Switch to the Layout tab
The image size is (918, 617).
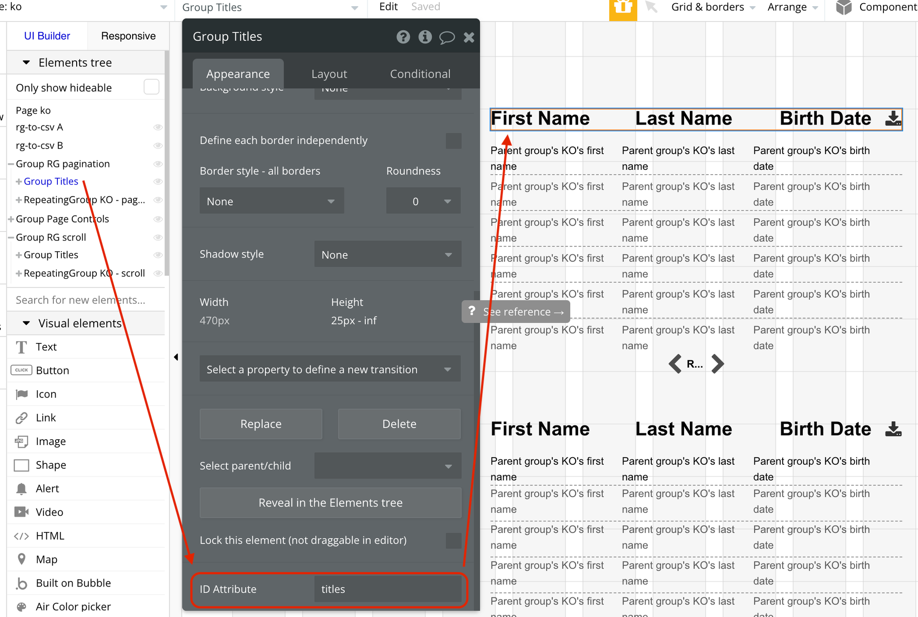[x=329, y=74]
